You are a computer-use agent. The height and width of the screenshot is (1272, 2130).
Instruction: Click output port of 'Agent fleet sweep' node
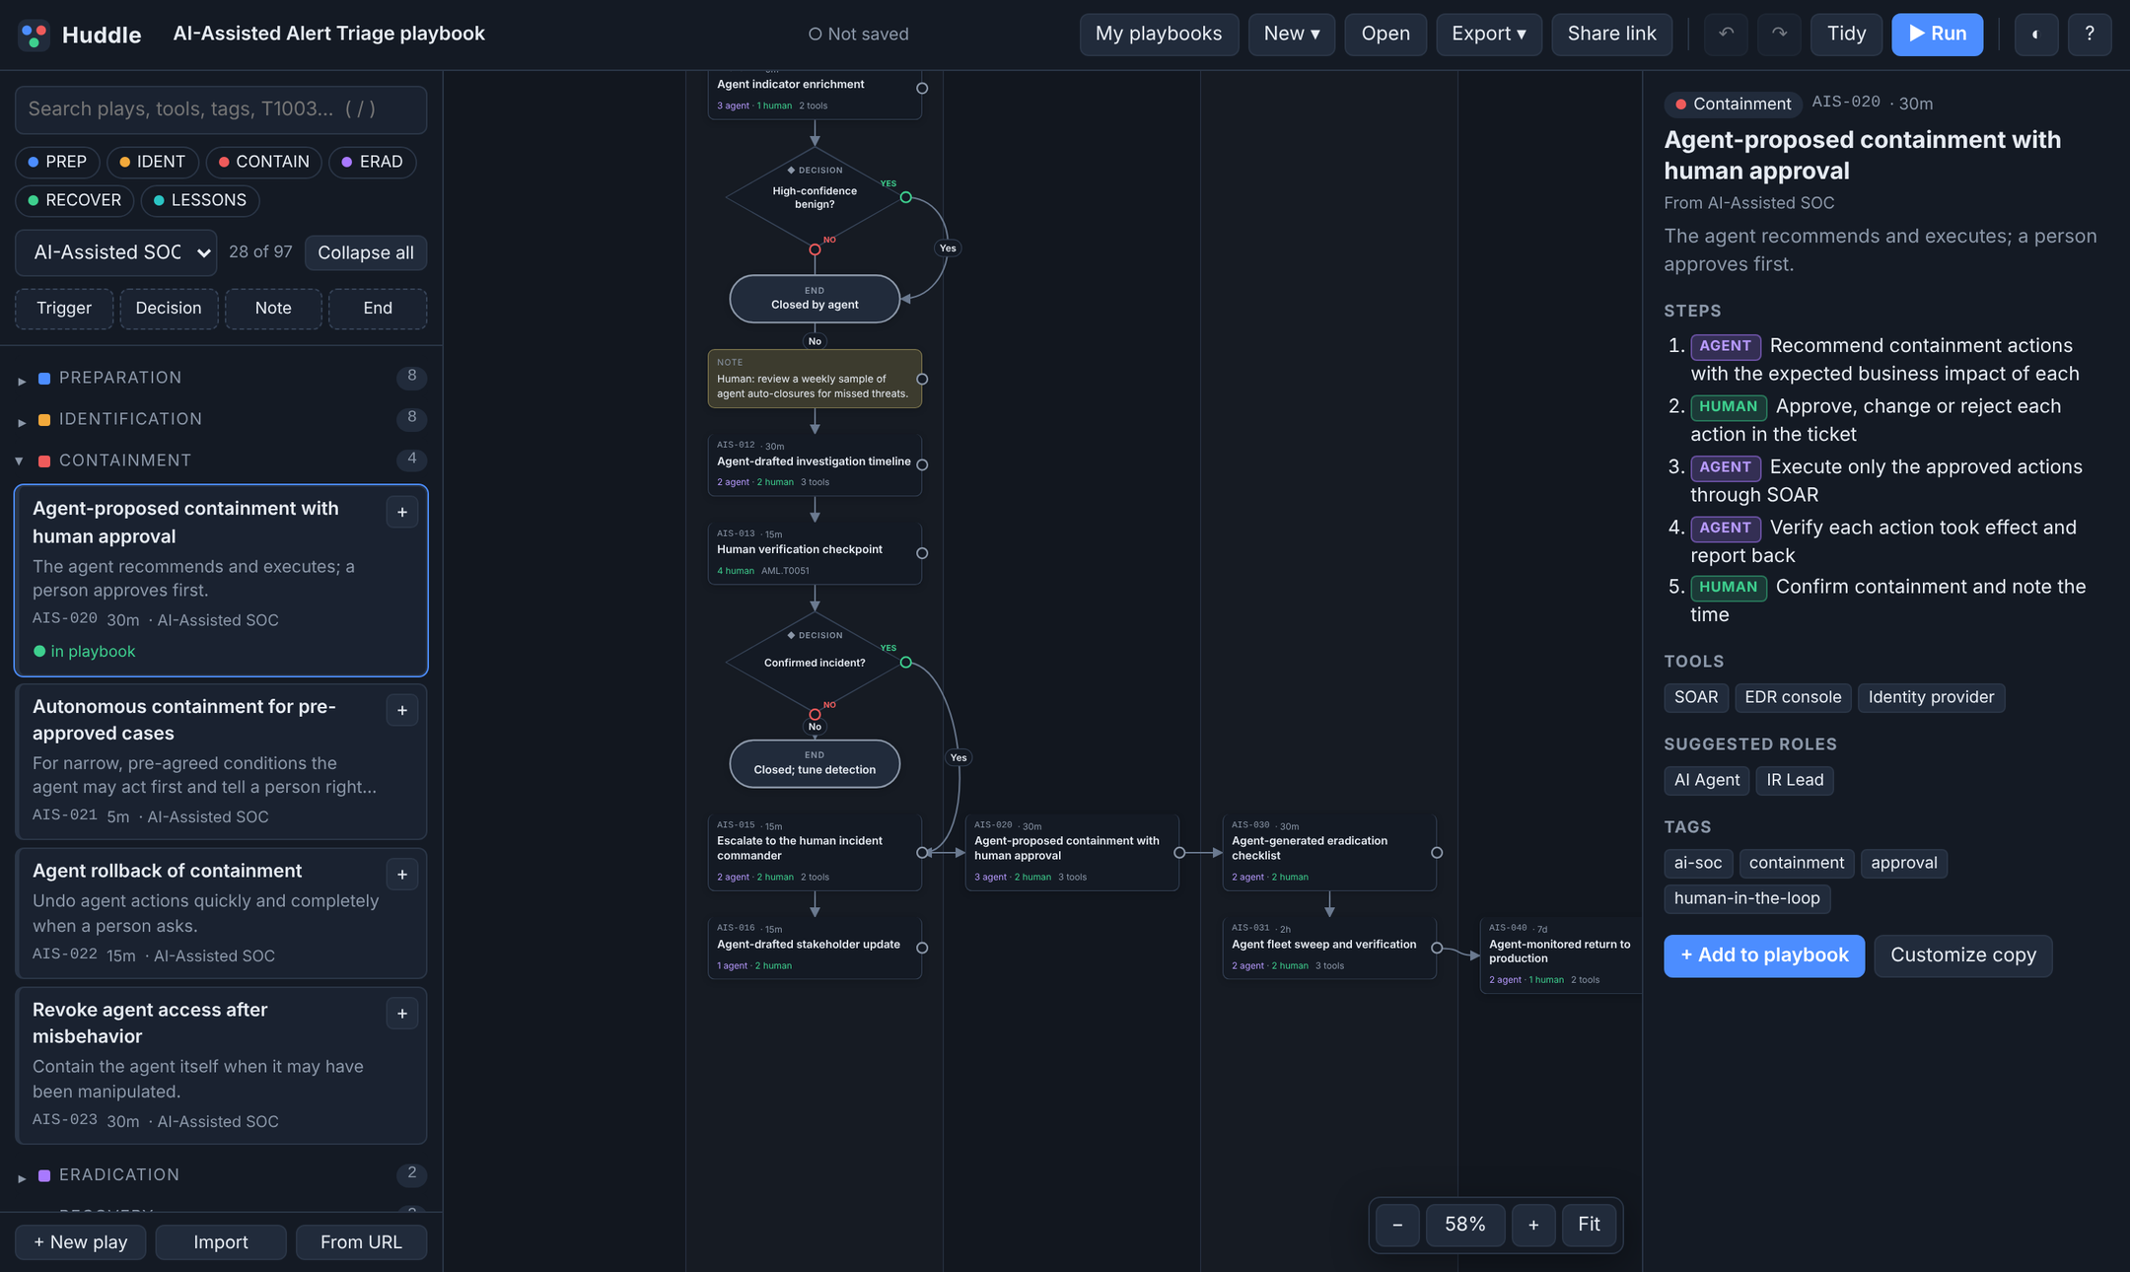pyautogui.click(x=1437, y=948)
